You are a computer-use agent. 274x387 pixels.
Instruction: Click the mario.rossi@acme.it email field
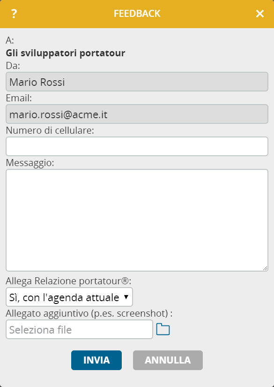click(137, 114)
